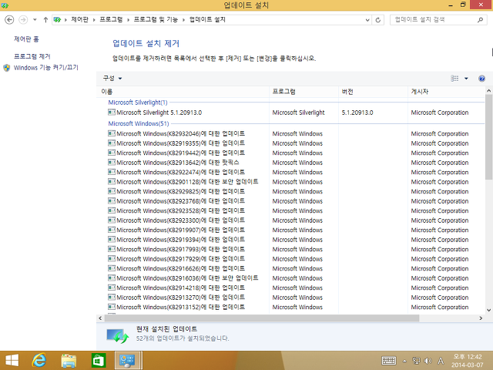The image size is (493, 370).
Task: Select the KB2919907 update row
Action: 290,230
